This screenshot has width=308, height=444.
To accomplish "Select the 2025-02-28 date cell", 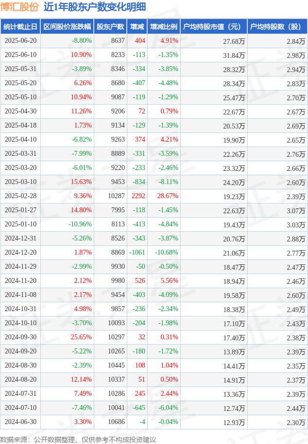I will pos(20,196).
